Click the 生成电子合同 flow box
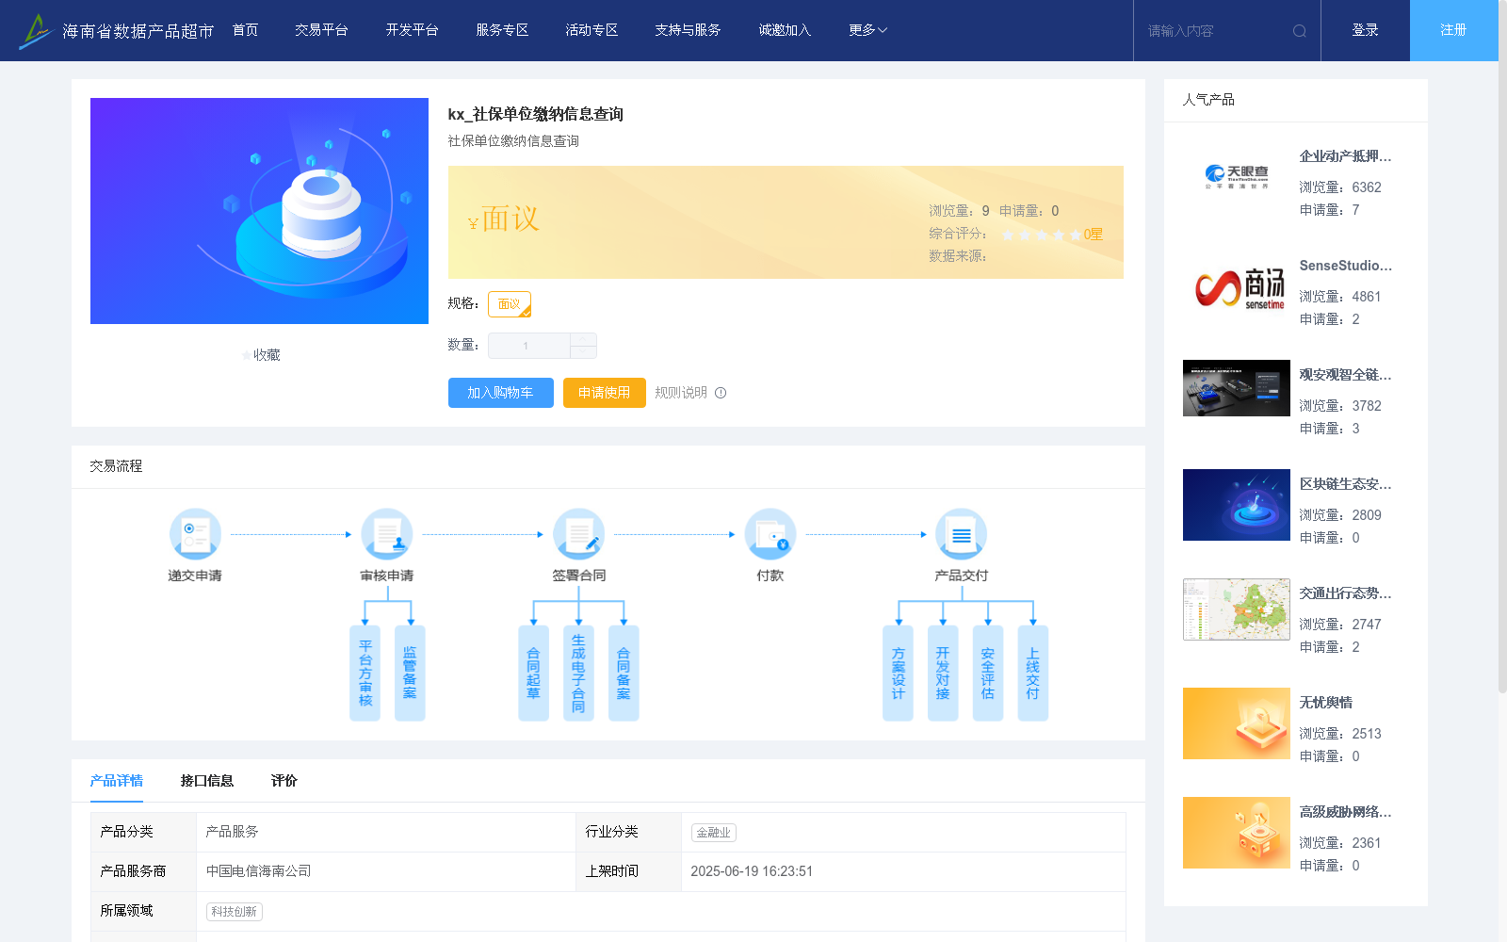1507x942 pixels. [x=578, y=674]
